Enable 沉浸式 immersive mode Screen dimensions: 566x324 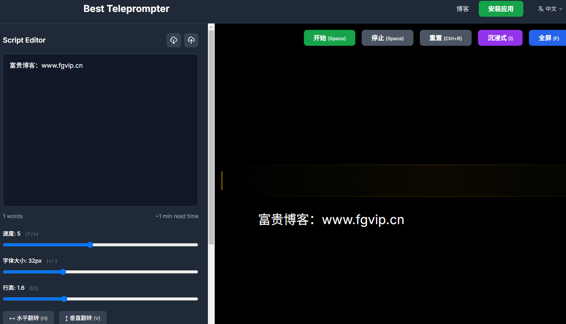[x=500, y=38]
